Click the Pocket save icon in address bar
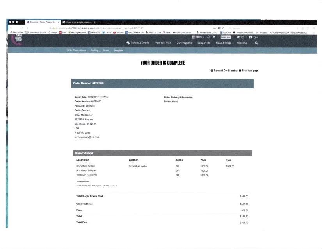The image size is (322, 249). (219, 28)
